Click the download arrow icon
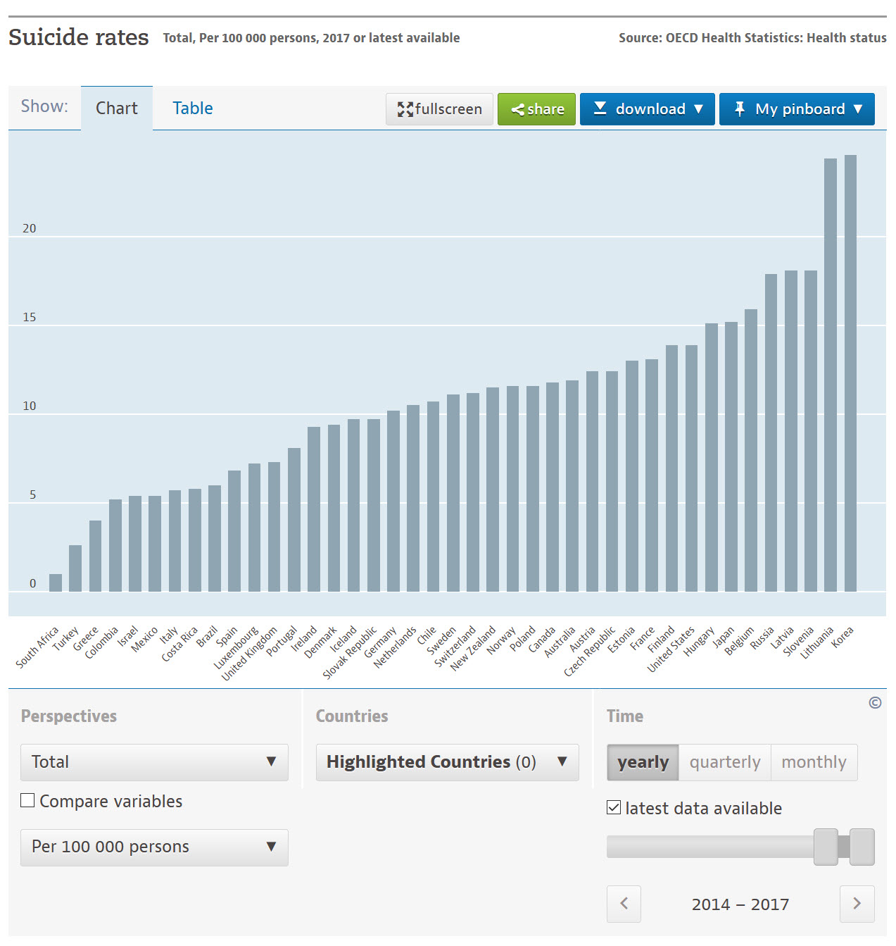Viewport: 896px width, 946px height. point(600,108)
